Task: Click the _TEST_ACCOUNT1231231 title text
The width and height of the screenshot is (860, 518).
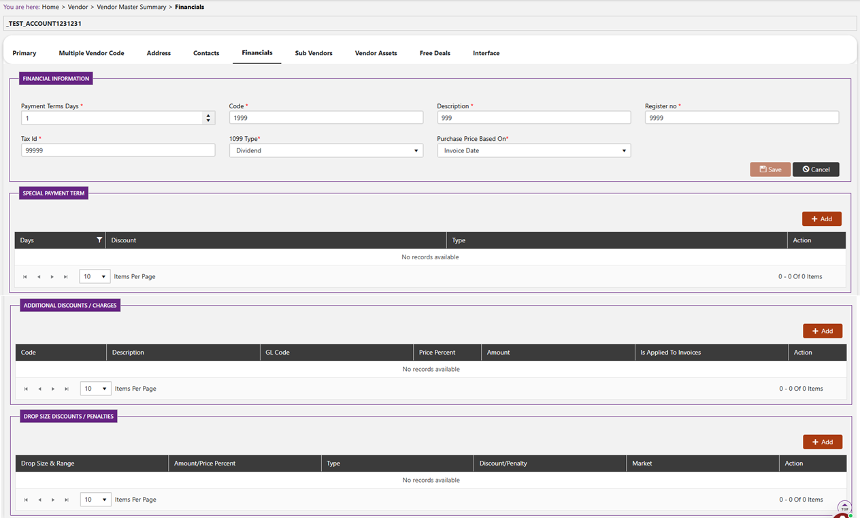Action: pyautogui.click(x=44, y=24)
